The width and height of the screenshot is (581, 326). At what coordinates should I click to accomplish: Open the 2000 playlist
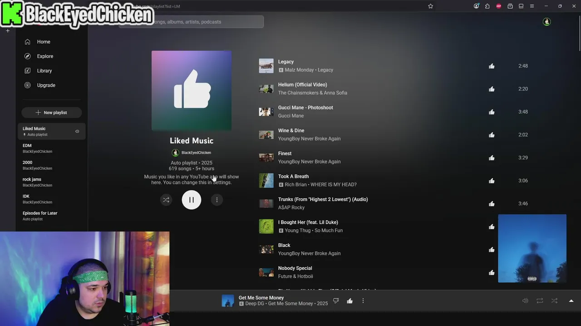[x=51, y=165]
